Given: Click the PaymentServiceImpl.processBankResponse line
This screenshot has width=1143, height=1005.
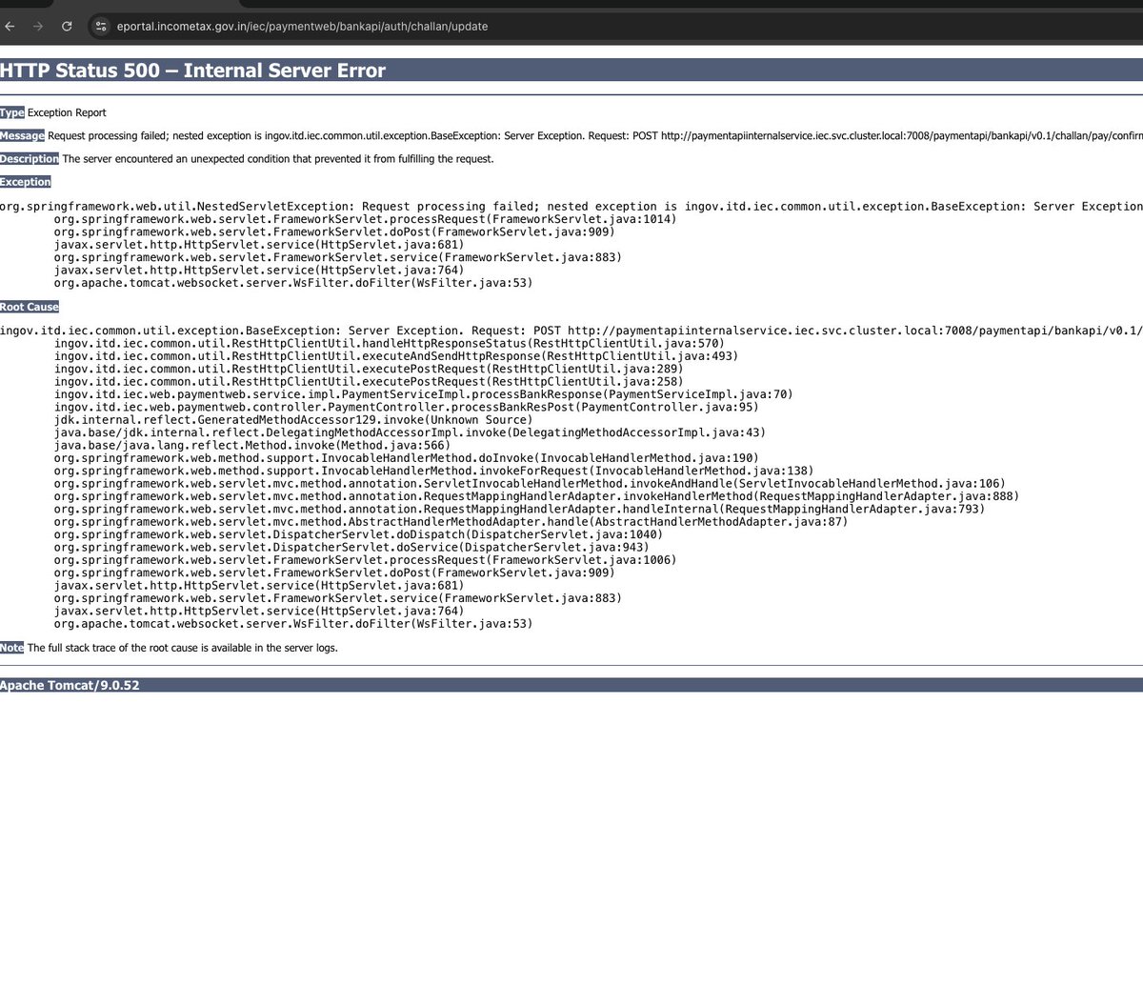Looking at the screenshot, I should click(424, 394).
